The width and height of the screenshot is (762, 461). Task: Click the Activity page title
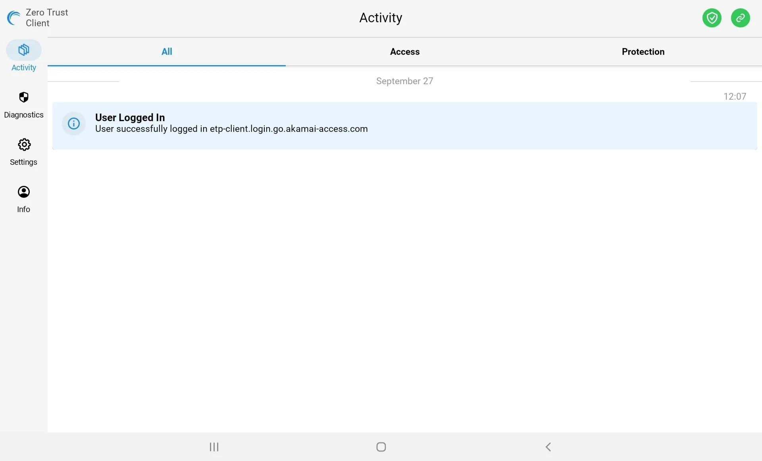tap(381, 18)
